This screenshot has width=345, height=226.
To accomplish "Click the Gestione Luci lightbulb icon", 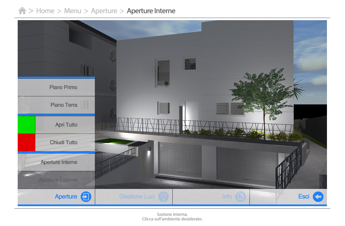I will pyautogui.click(x=163, y=197).
